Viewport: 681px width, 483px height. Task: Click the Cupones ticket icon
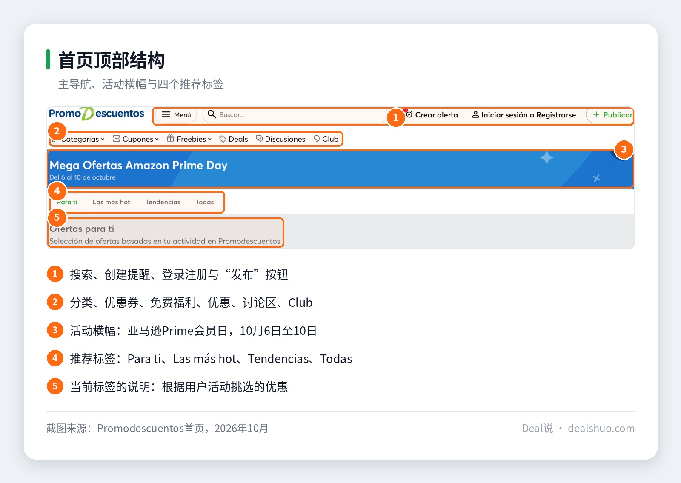(x=116, y=139)
